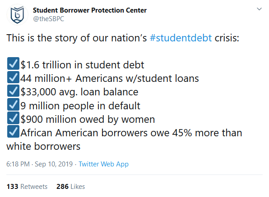Click the SBPC shield profile avatar
Viewport: 269px width, 197px height.
click(17, 15)
